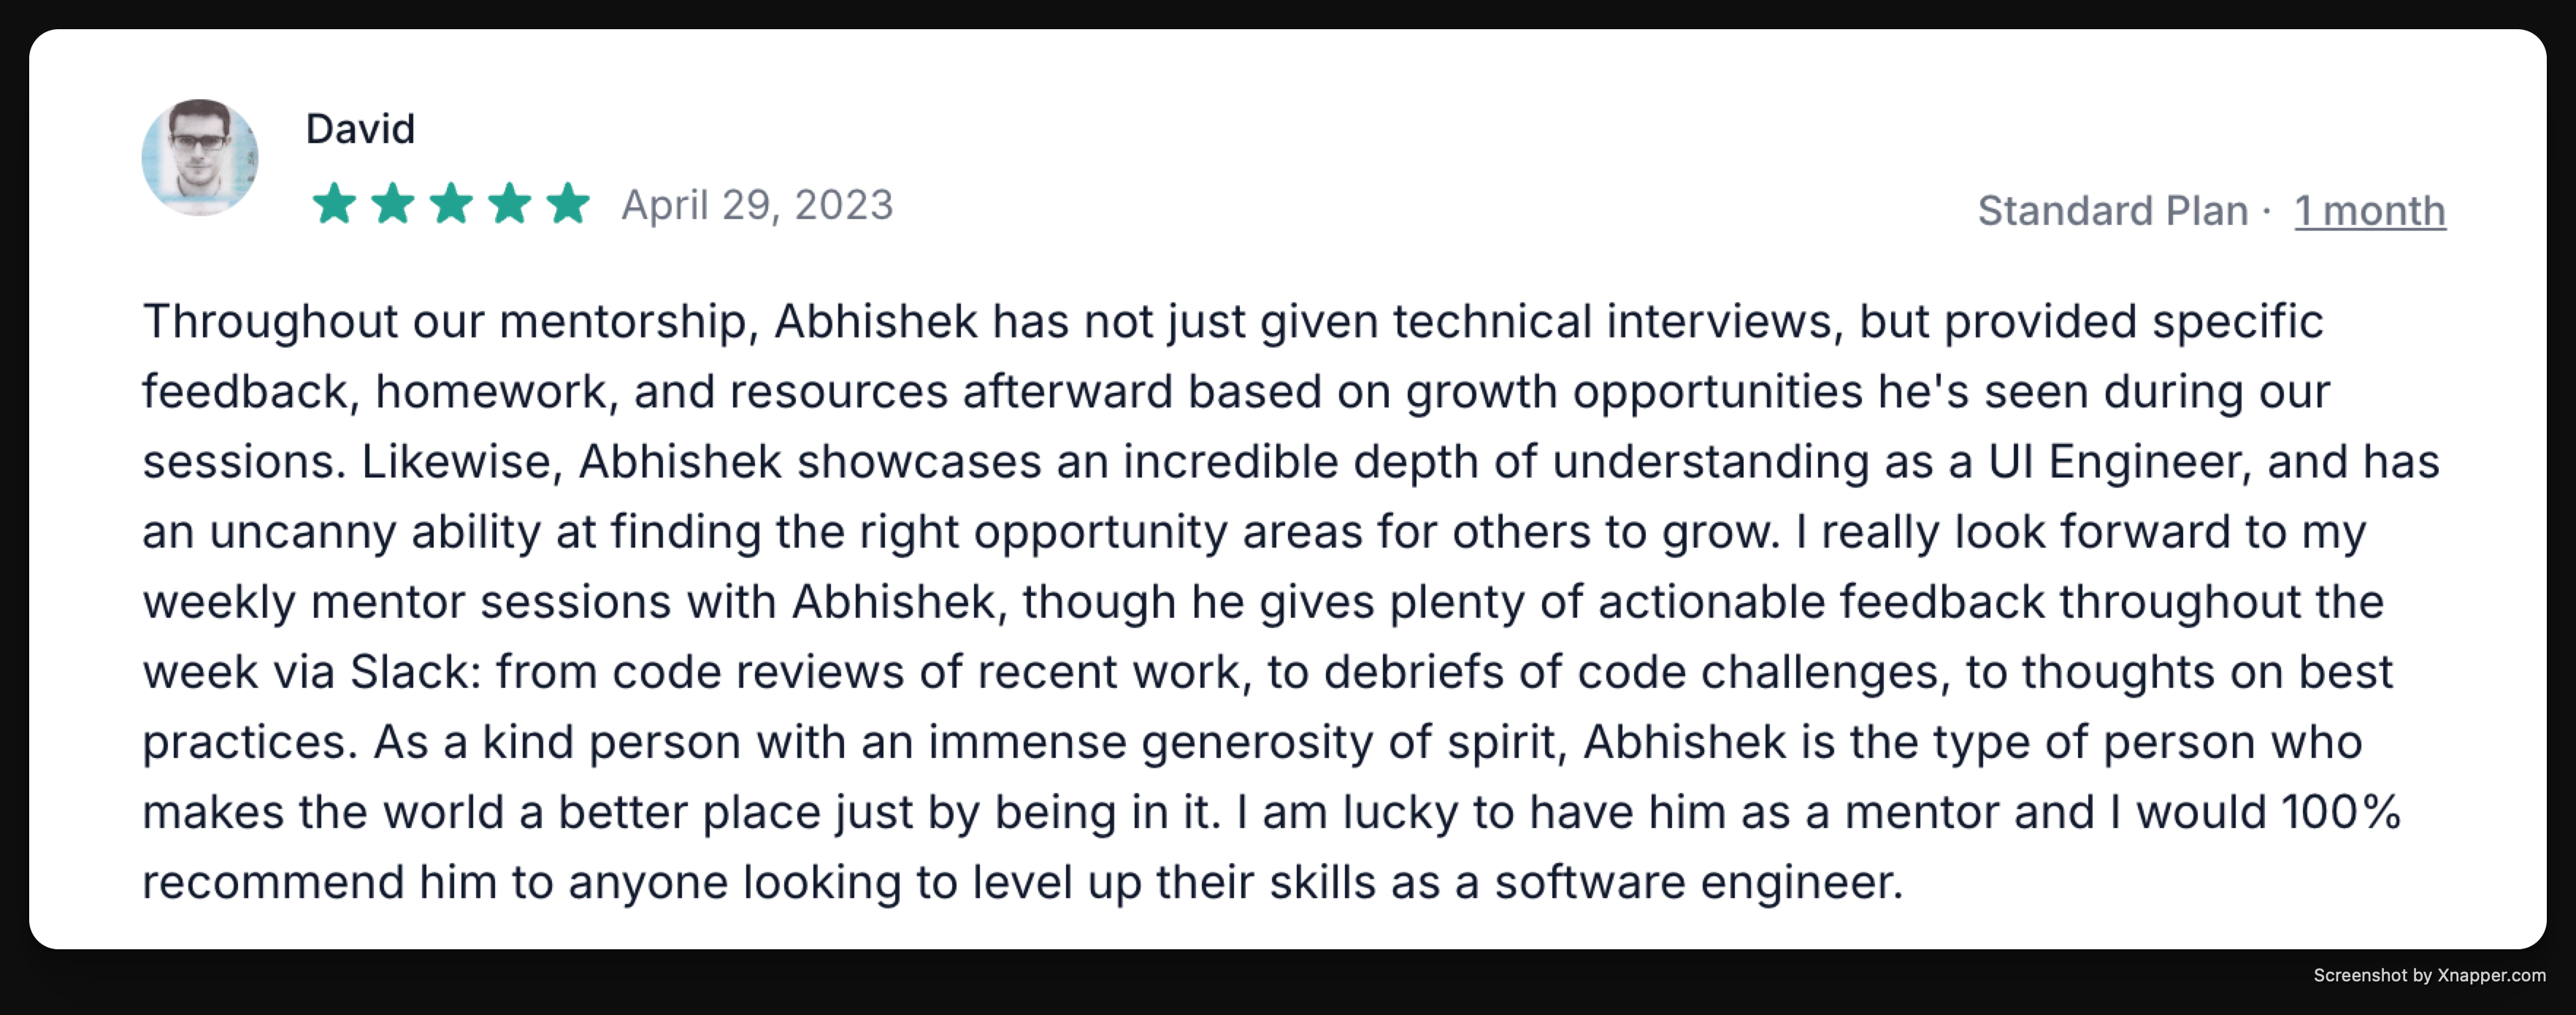Image resolution: width=2576 pixels, height=1015 pixels.
Task: Click David's profile avatar photo
Action: pos(200,158)
